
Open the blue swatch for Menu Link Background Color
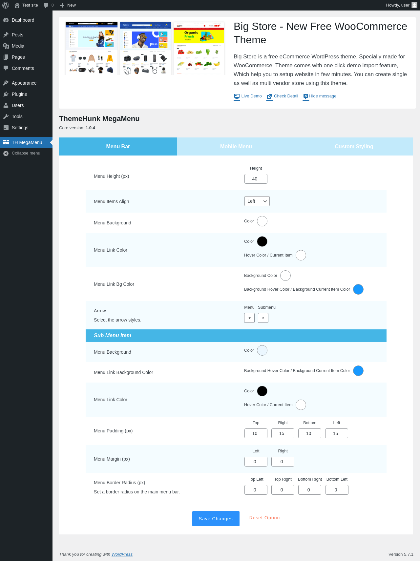[x=358, y=371]
